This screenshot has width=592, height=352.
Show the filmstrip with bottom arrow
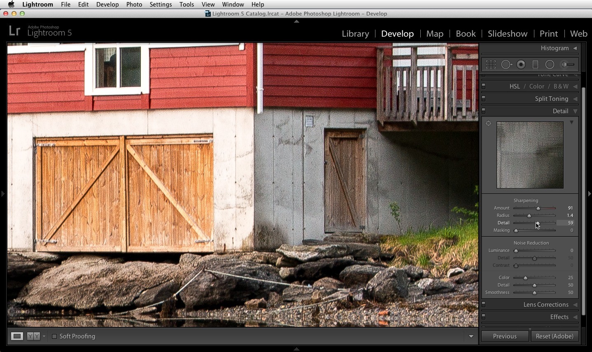(x=296, y=349)
